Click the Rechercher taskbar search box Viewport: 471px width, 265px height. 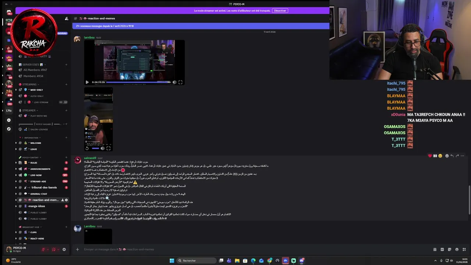point(196,261)
